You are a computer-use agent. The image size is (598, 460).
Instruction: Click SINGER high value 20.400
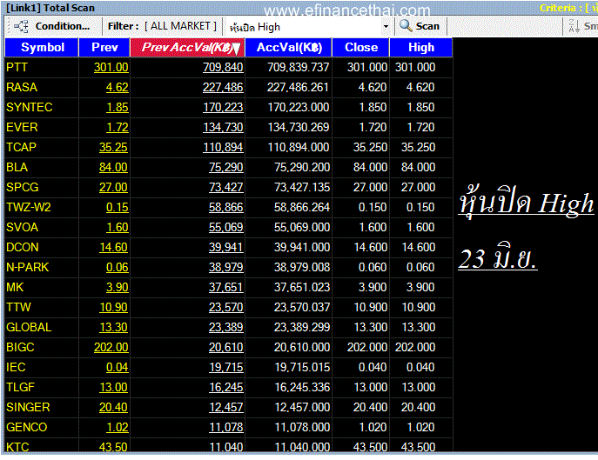point(418,408)
